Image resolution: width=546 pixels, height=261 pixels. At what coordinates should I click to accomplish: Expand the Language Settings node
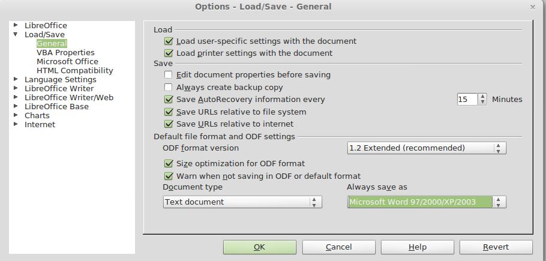click(x=16, y=79)
